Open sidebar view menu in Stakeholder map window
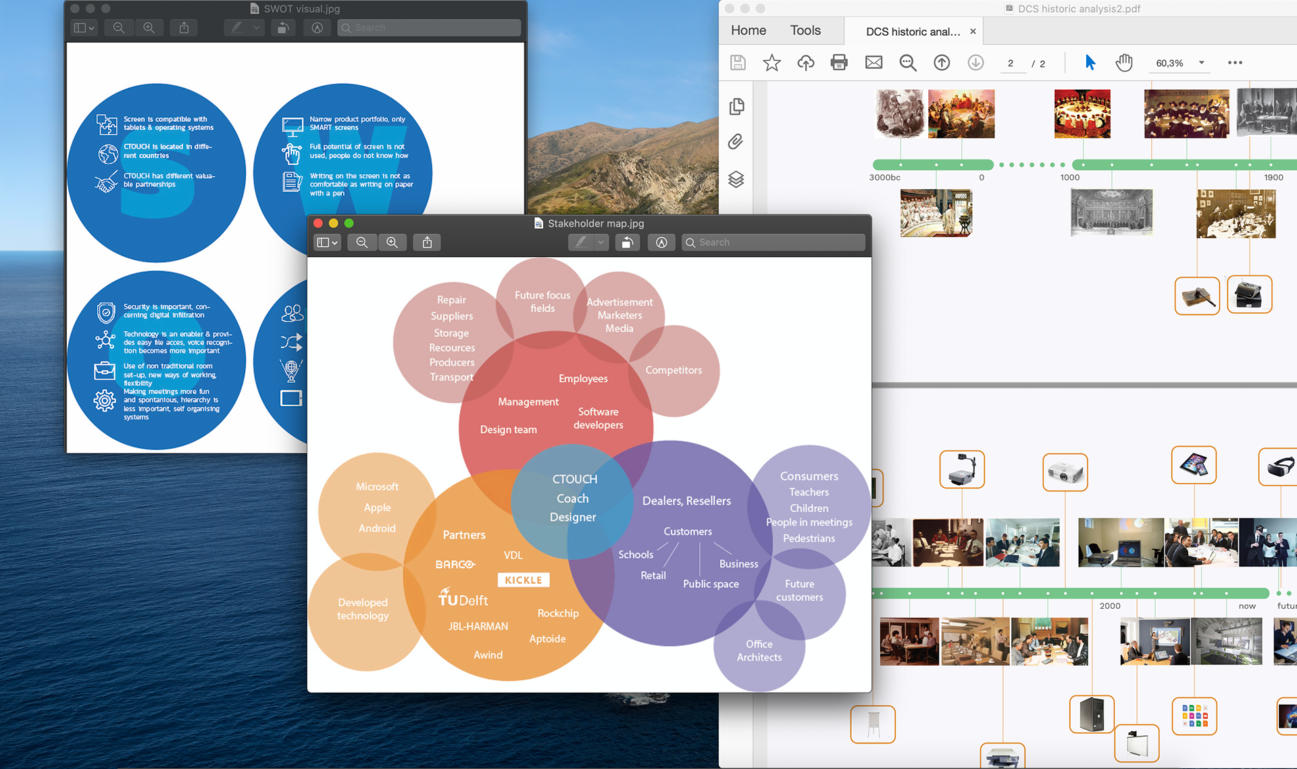This screenshot has width=1297, height=769. [x=328, y=243]
